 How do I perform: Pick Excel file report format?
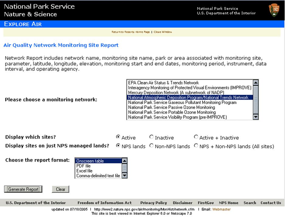coord(98,171)
